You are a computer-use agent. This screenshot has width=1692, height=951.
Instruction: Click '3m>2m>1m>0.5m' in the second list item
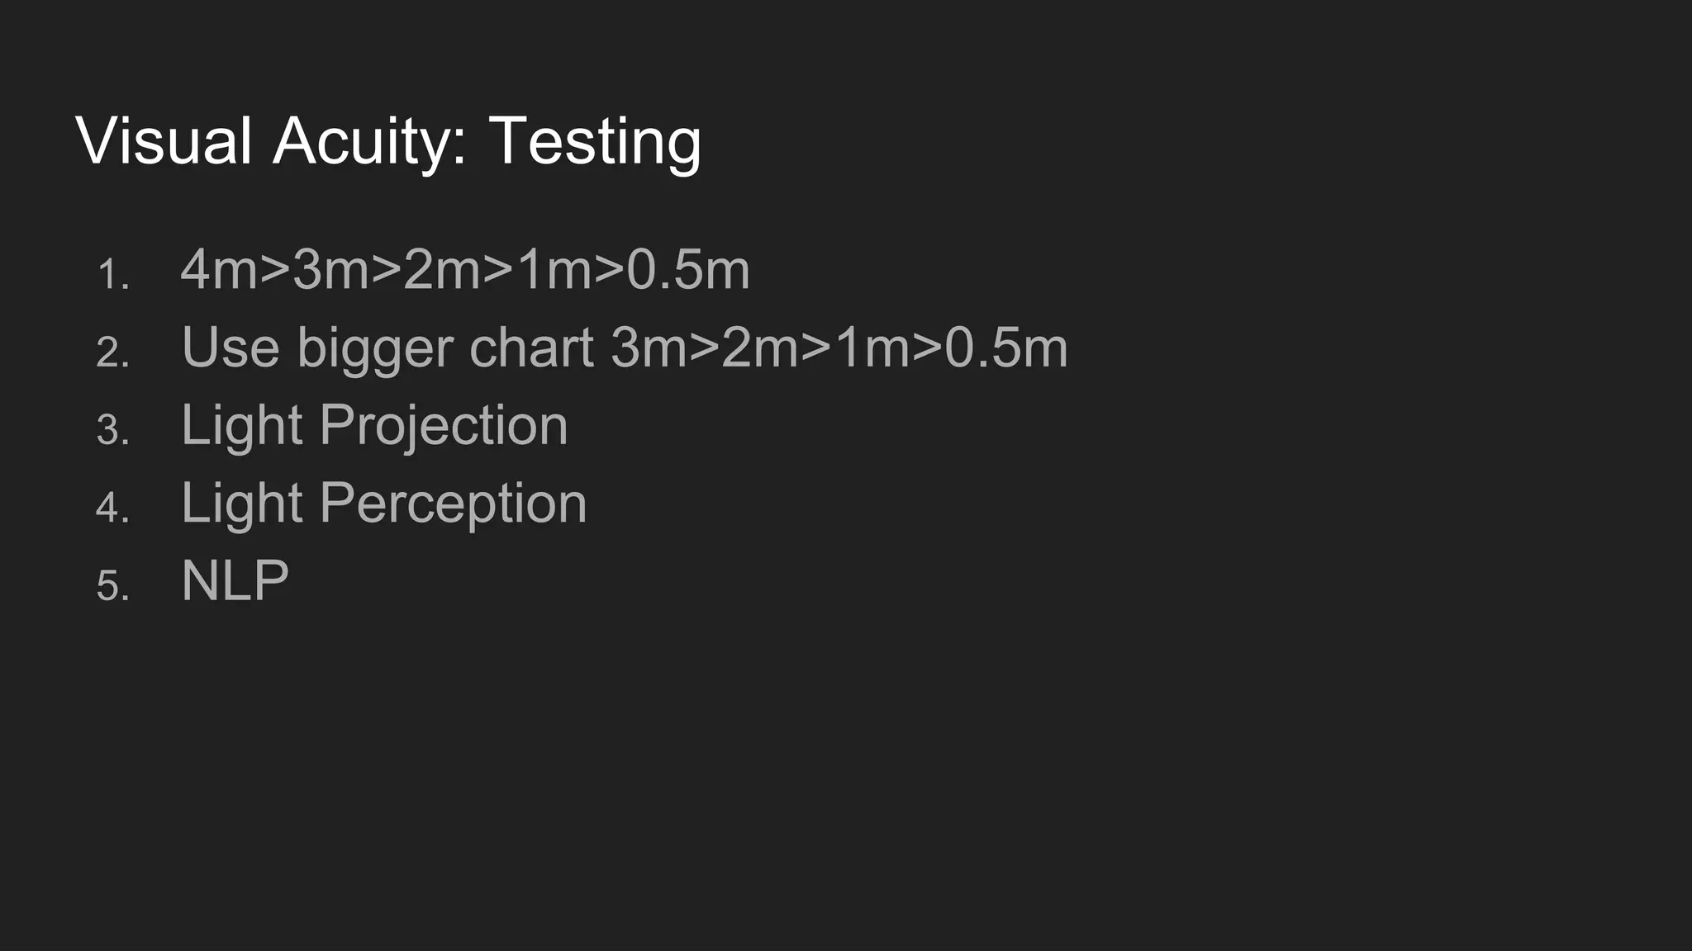pyautogui.click(x=839, y=348)
